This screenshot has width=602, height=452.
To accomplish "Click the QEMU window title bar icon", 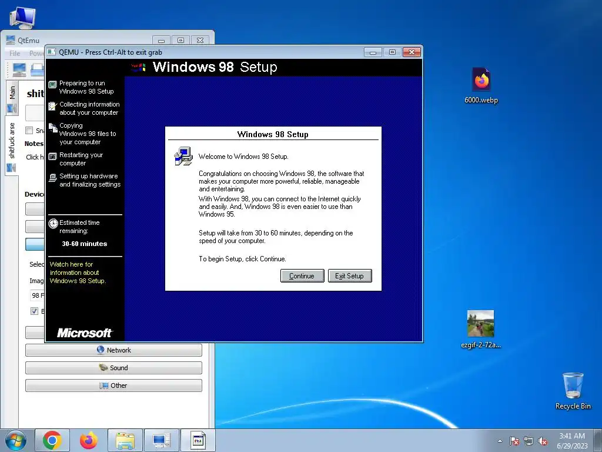I will 52,52.
